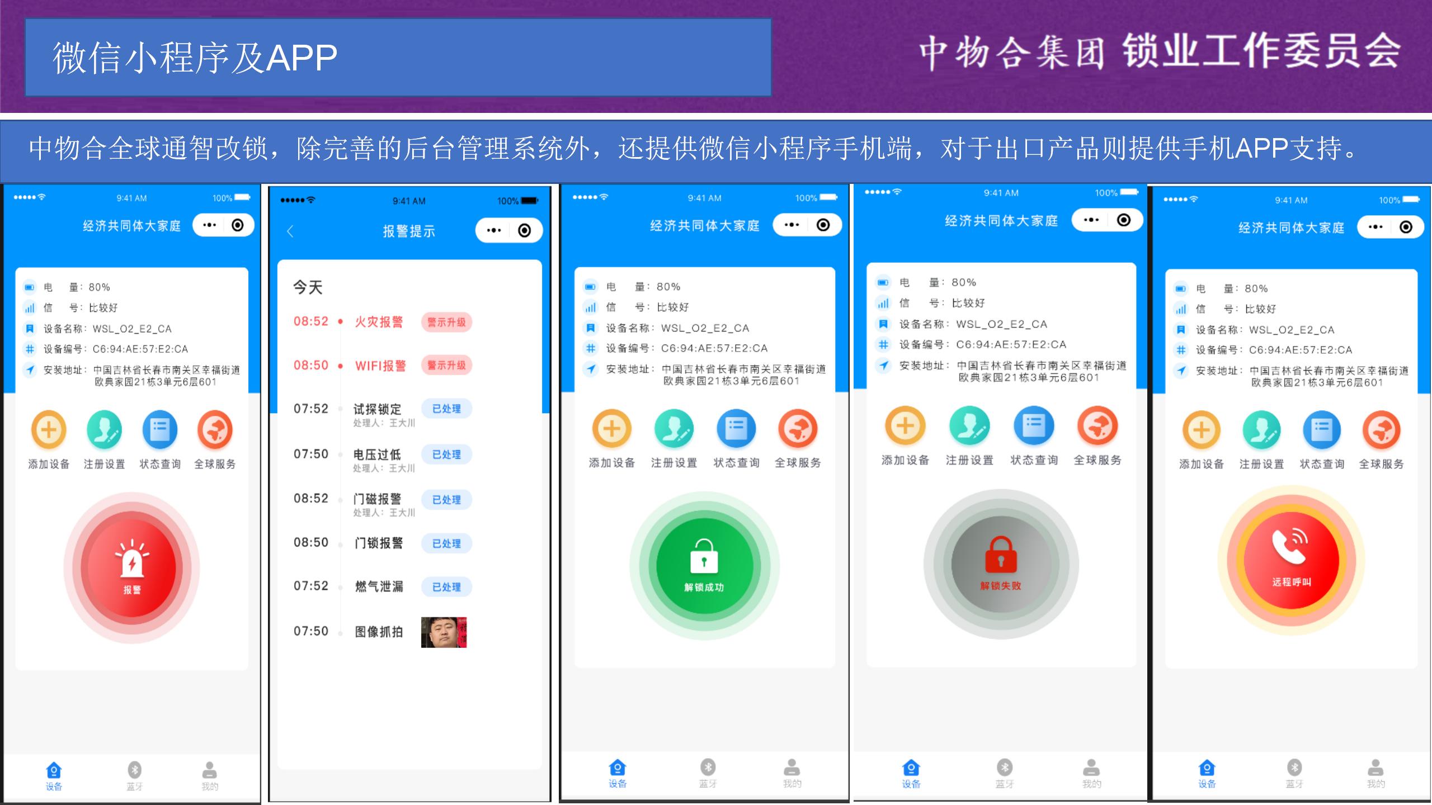Open 设备 tab in the 远程呼叫 screen
Screen dimensions: 1432x805
click(1207, 774)
